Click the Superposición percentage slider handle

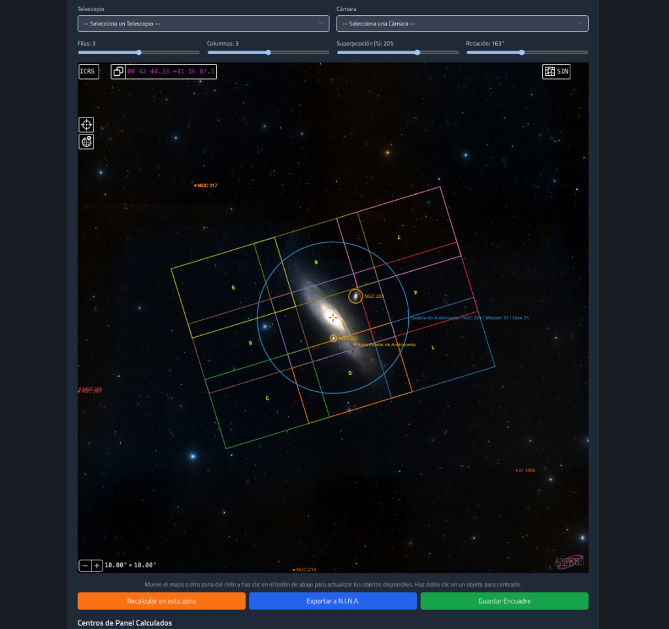(417, 52)
